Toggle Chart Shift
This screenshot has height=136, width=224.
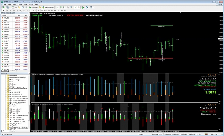click(79, 7)
